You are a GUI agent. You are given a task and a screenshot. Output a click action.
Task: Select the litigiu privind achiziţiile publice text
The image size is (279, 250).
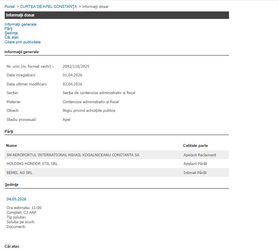tap(89, 111)
